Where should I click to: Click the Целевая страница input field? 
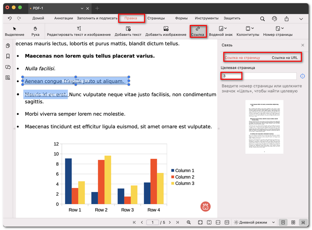pyautogui.click(x=259, y=76)
